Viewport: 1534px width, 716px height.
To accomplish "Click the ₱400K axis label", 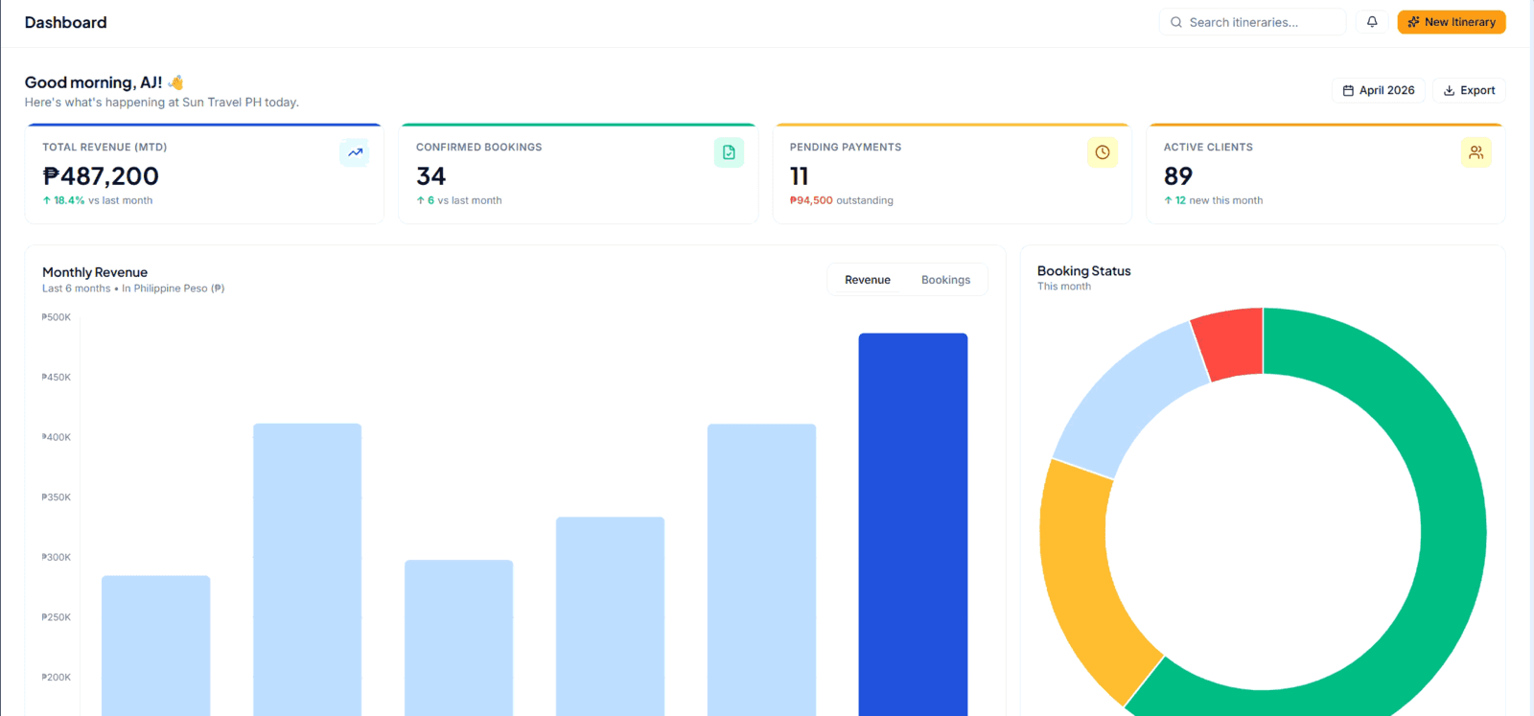I will coord(57,437).
